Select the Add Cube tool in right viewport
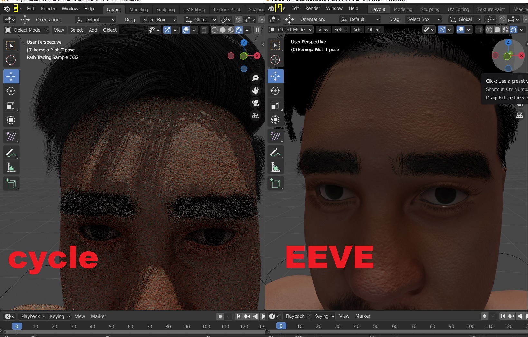The image size is (528, 337). click(x=275, y=183)
